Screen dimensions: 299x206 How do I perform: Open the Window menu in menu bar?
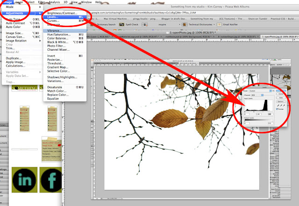86,2
